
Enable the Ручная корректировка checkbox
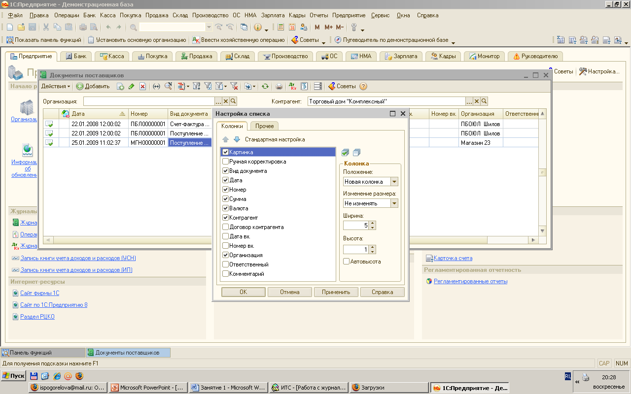pos(226,162)
